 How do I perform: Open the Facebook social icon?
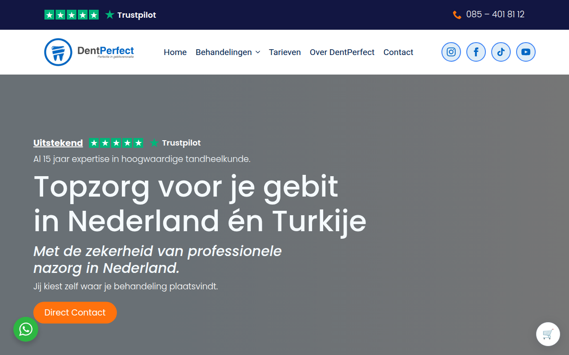(476, 52)
